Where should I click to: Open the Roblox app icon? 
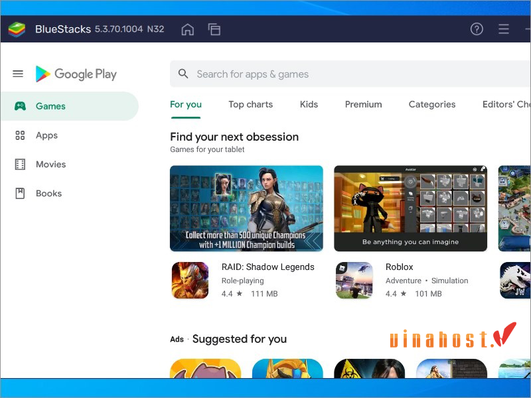point(354,280)
